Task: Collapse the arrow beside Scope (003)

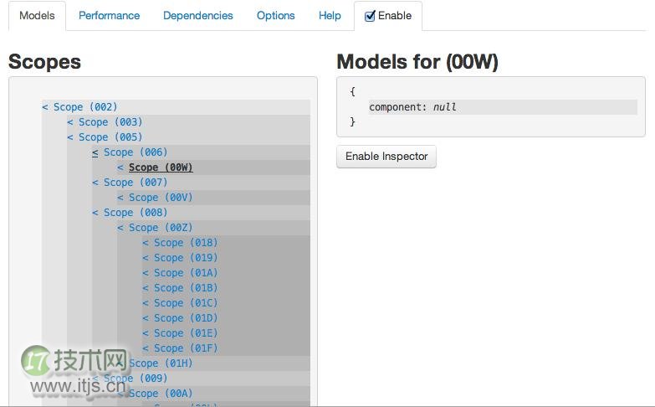Action: coord(70,122)
